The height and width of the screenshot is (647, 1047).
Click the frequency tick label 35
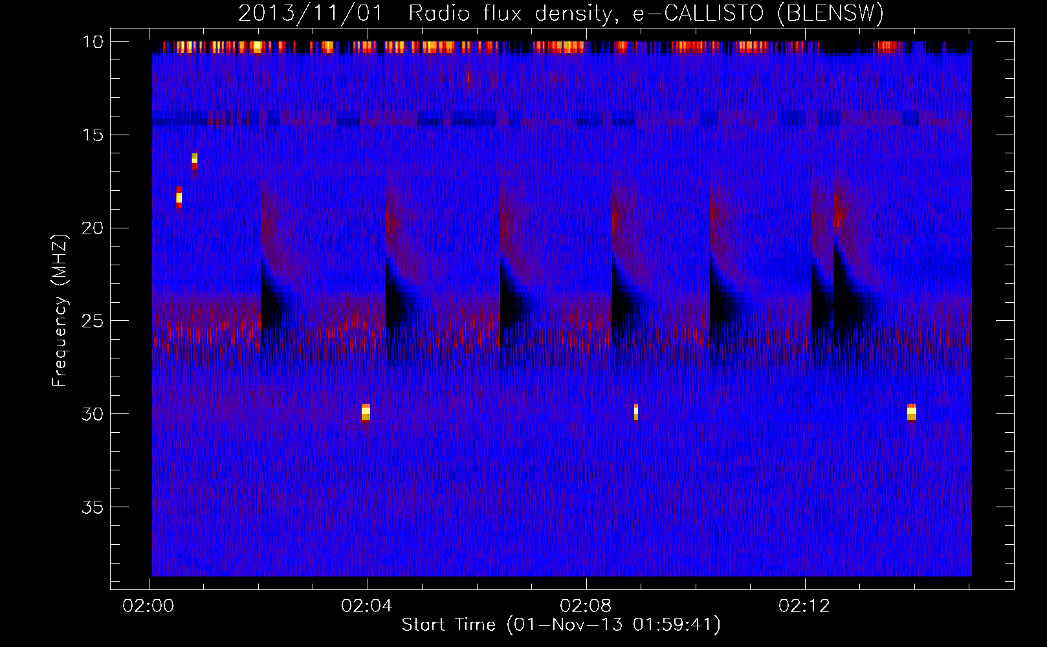point(93,507)
